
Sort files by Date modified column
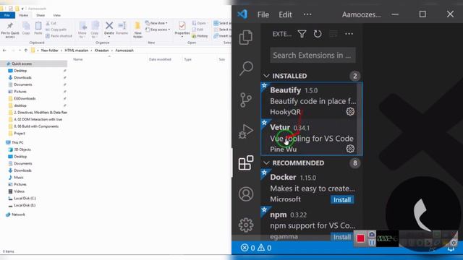(x=160, y=59)
